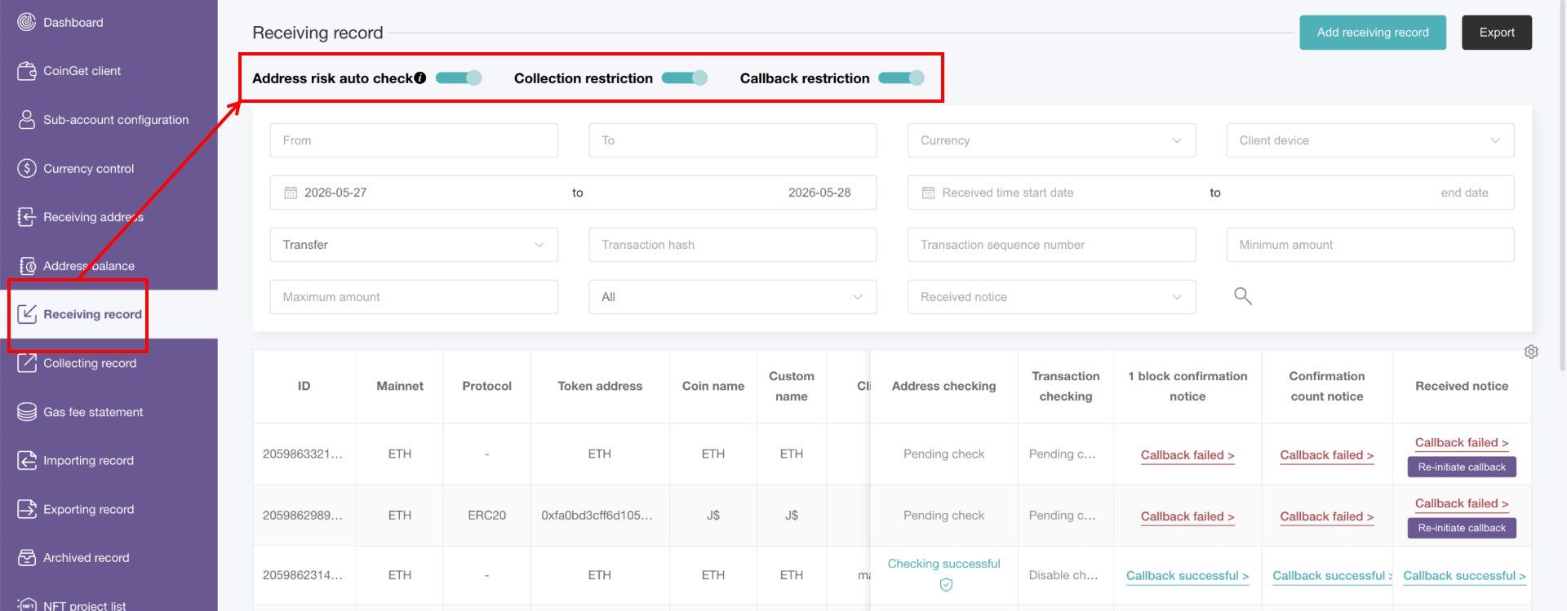The width and height of the screenshot is (1567, 611).
Task: Toggle the Address risk auto check switch
Action: click(459, 78)
